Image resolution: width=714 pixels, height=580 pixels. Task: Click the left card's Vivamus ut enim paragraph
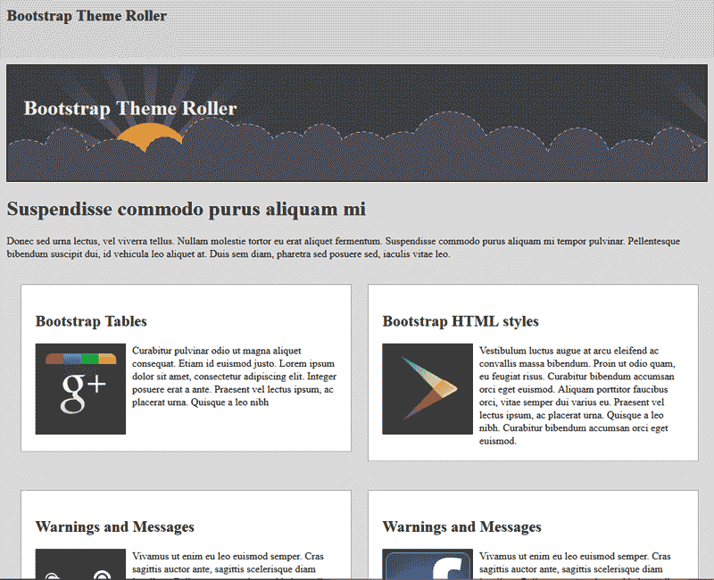(228, 565)
